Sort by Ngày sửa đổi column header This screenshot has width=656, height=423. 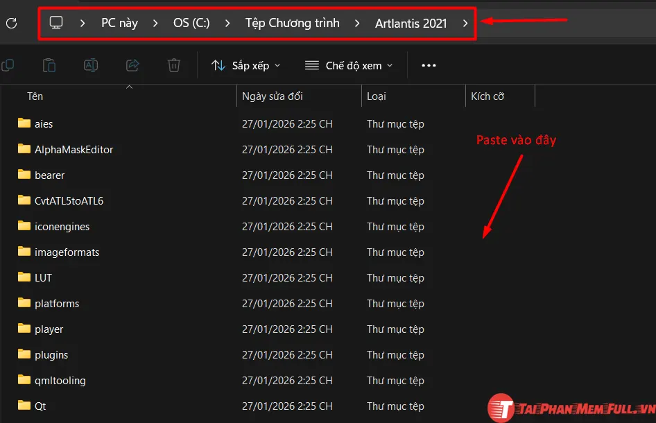coord(272,96)
